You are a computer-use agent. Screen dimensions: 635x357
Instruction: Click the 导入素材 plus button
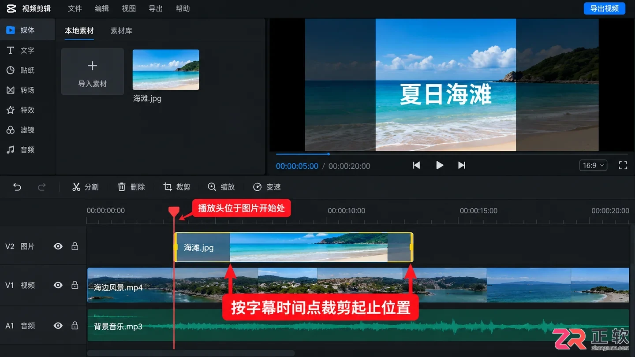93,71
